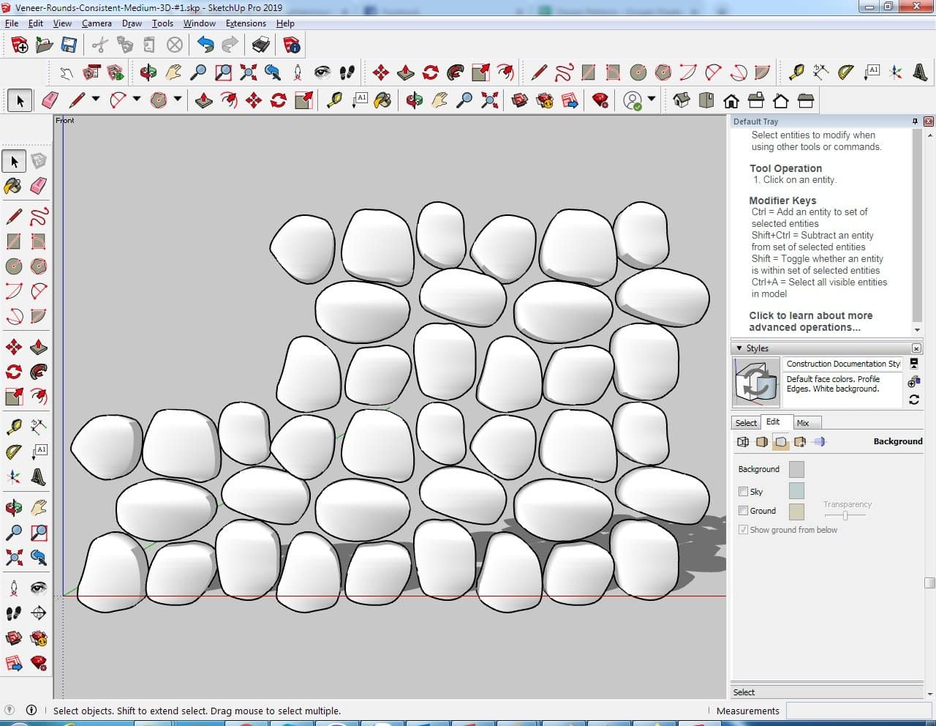
Task: Select the Paint Bucket tool
Action: [x=13, y=186]
